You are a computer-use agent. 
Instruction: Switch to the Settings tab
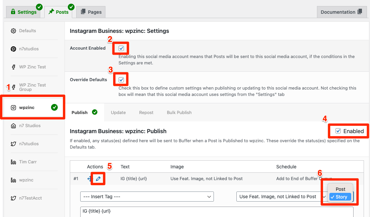pyautogui.click(x=23, y=12)
